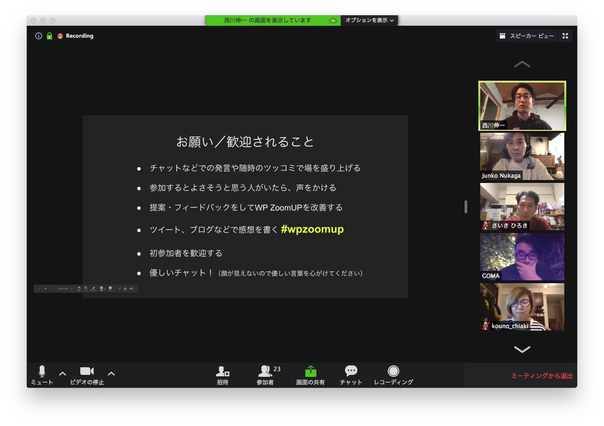This screenshot has height=426, width=604.
Task: Click the Junko Nukaga name label
Action: pyautogui.click(x=502, y=176)
